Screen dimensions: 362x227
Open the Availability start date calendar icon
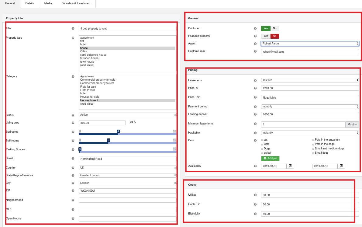pos(290,166)
